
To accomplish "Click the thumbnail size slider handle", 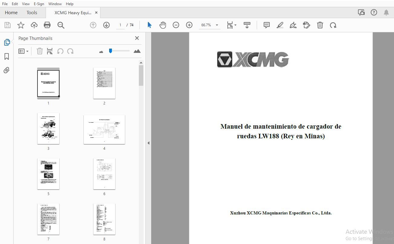I will pyautogui.click(x=111, y=51).
